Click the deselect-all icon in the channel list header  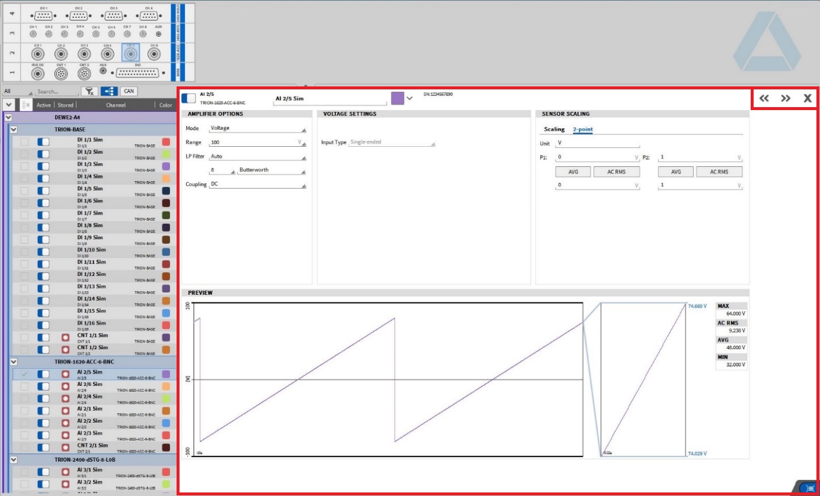tap(25, 105)
